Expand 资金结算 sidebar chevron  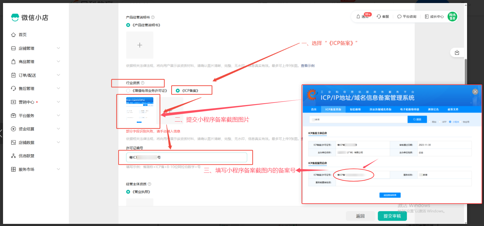58,129
